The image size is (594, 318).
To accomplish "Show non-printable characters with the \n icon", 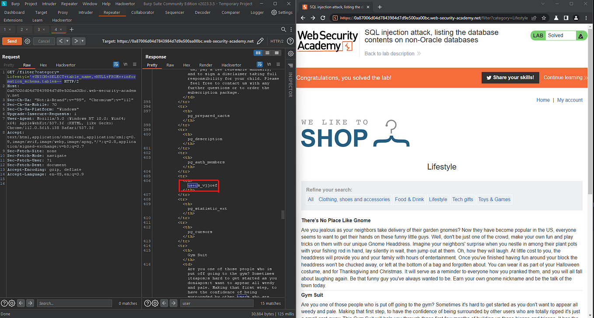I will pos(269,64).
